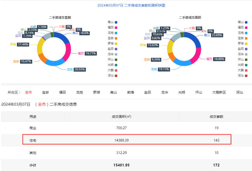This screenshot has width=252, height=171.
Task: Switch to the 前海 district tab
Action: (x=130, y=92)
